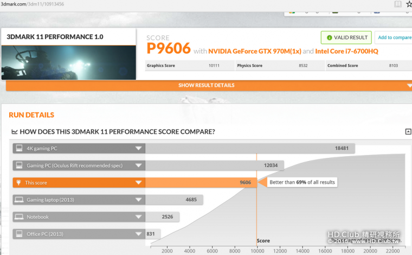Click the Gaming laptop (2013) laptop icon
Screen dimensions: 412x255
pos(19,200)
